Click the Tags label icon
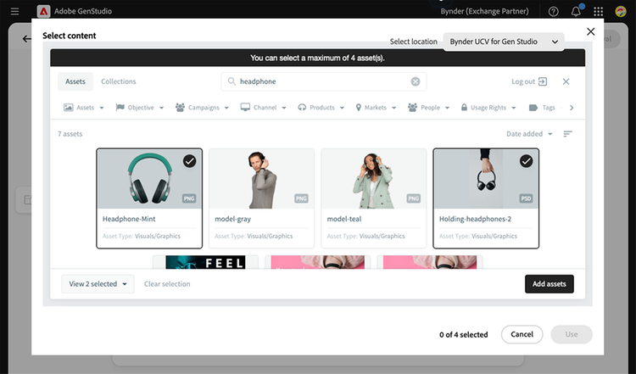The width and height of the screenshot is (636, 374). 533,108
